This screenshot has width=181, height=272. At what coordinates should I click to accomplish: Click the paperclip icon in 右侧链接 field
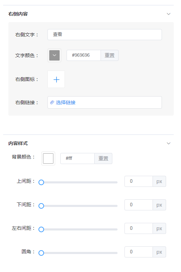coord(52,102)
